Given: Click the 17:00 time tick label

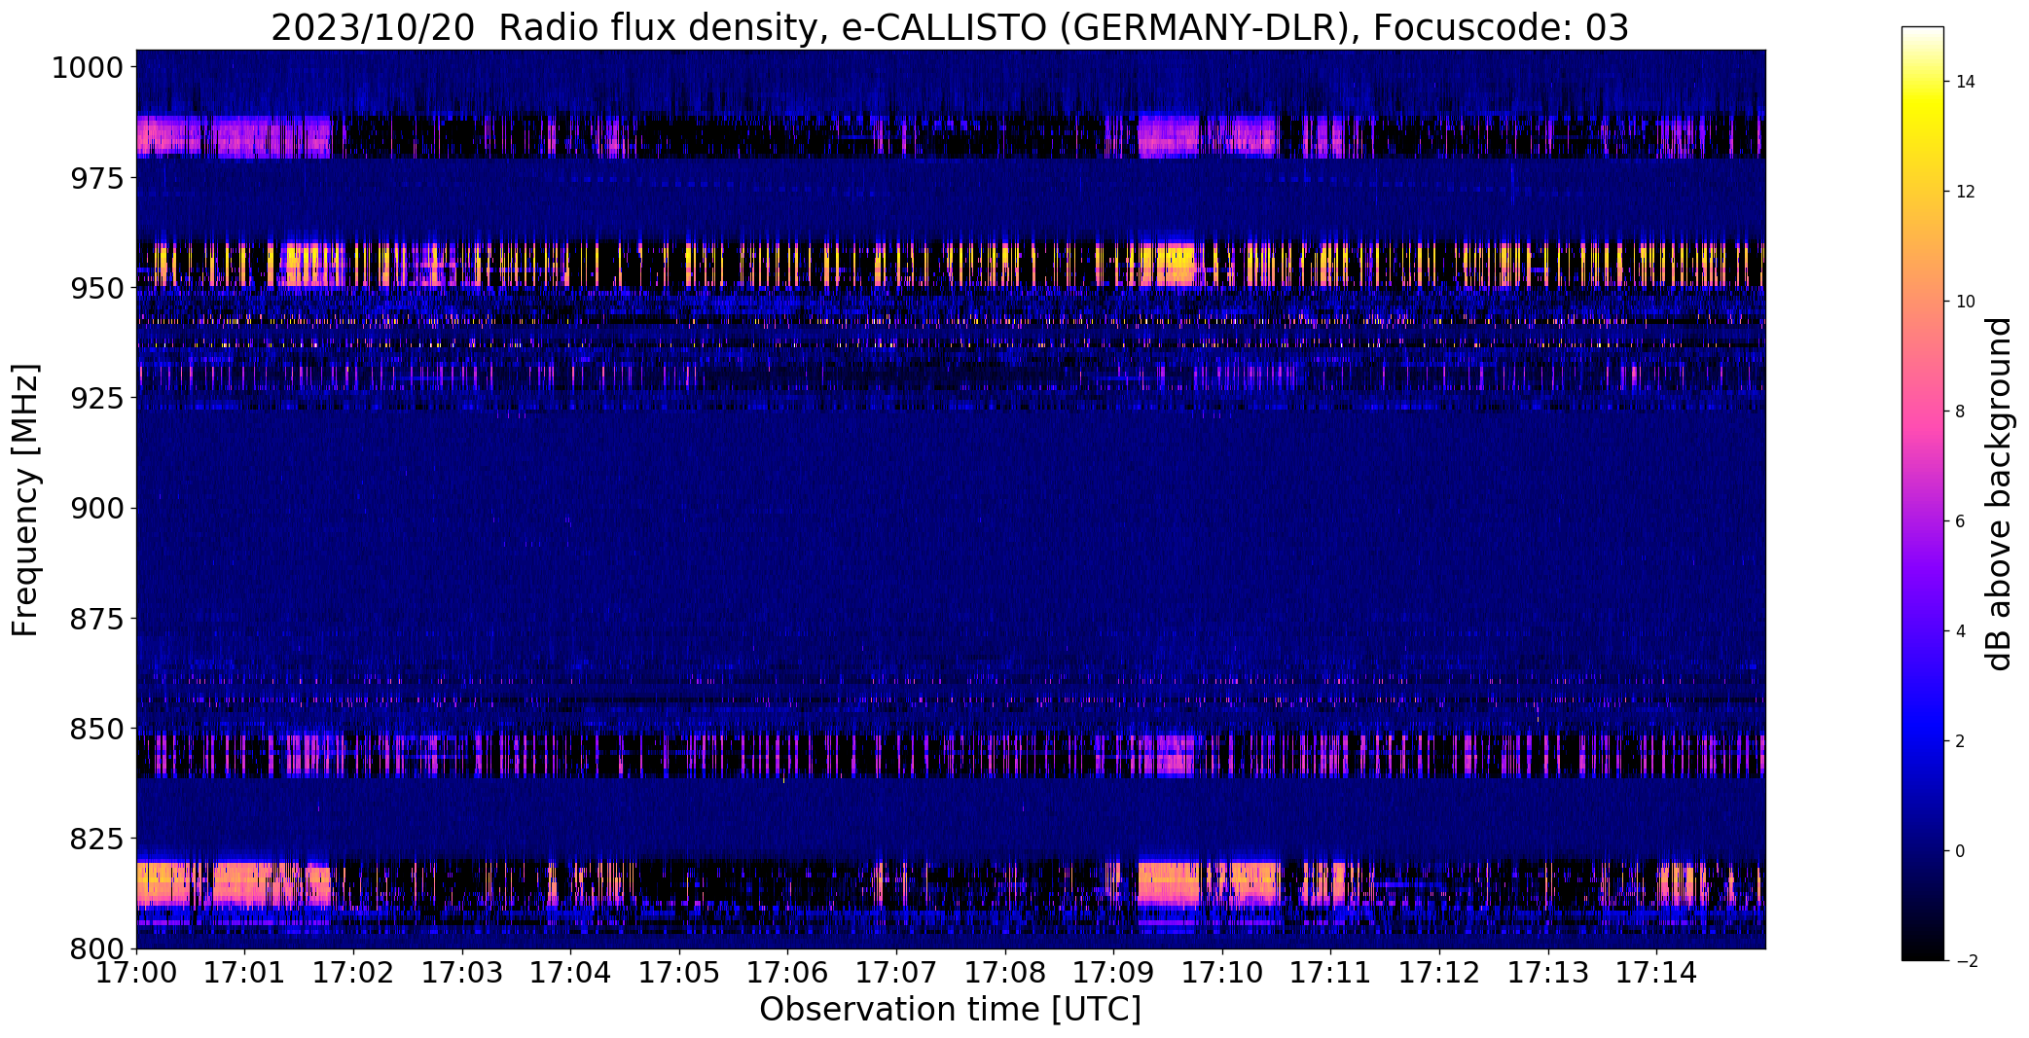Looking at the screenshot, I should (136, 973).
